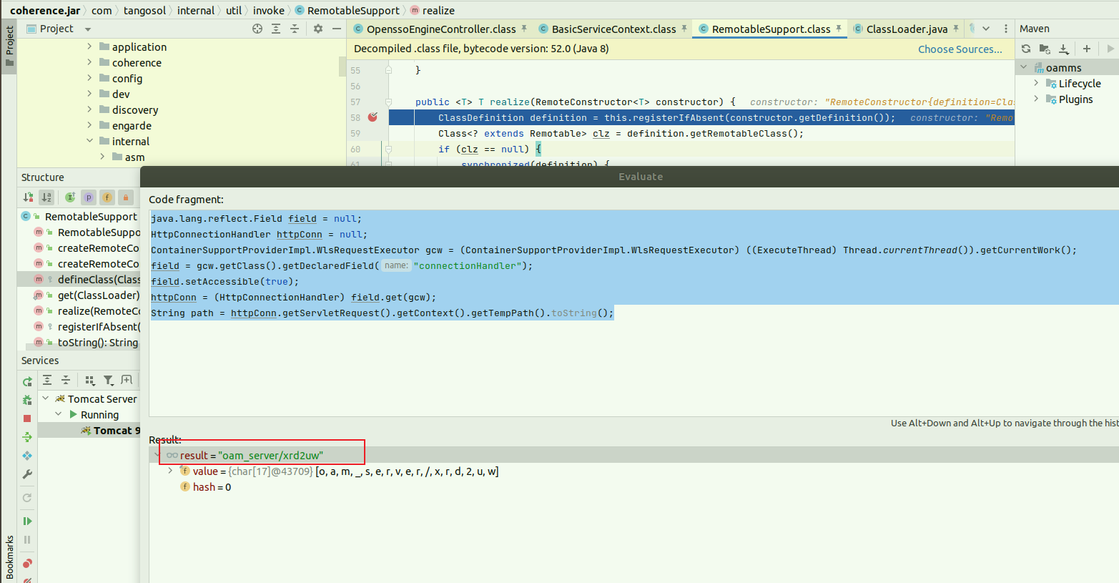
Task: Switch to the BasicServiceContext.class tab
Action: point(613,29)
